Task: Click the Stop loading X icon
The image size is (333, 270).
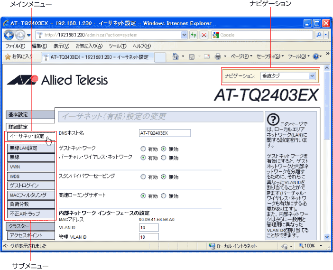Action: point(204,35)
